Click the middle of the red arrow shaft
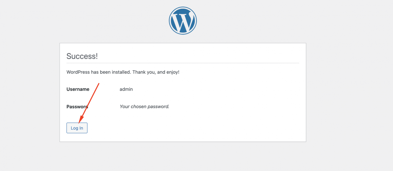The image size is (393, 171). coord(89,103)
